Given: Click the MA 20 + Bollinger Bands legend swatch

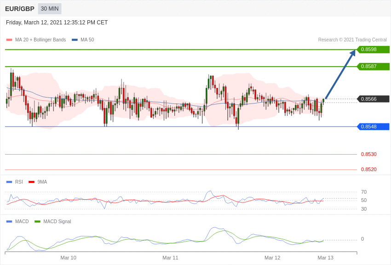Looking at the screenshot, I should [9, 40].
